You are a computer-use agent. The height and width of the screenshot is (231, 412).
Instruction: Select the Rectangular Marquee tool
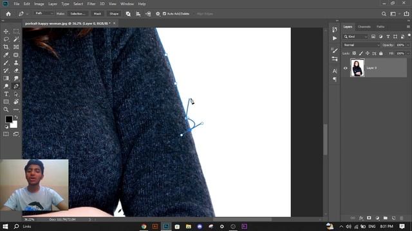point(16,31)
